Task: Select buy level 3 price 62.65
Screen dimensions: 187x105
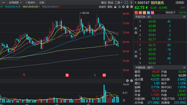Action: 152,54
